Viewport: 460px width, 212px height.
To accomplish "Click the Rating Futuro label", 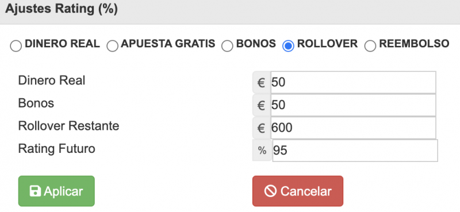I will [x=56, y=149].
